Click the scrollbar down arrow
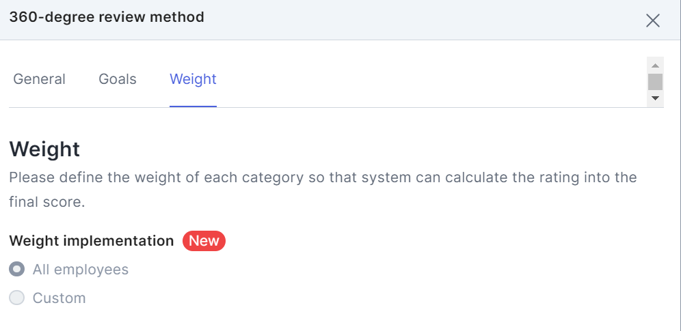 pos(656,98)
